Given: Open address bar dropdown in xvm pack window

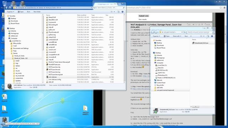Looking at the screenshot, I should (x=182, y=32).
